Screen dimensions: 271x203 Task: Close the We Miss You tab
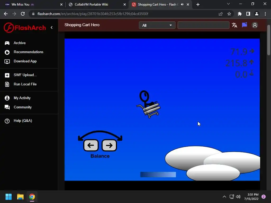coord(61,4)
